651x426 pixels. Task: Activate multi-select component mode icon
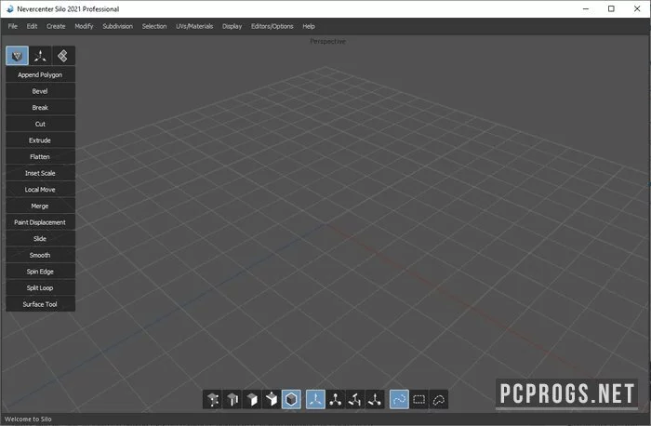(272, 399)
